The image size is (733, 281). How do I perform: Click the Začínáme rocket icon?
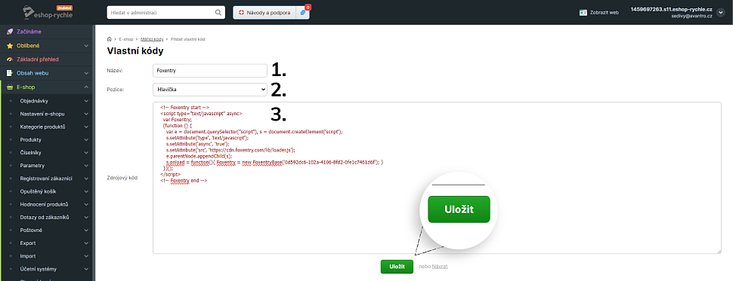pyautogui.click(x=9, y=32)
